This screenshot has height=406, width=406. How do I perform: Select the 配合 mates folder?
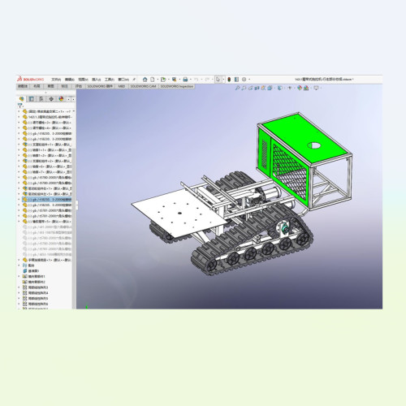pos(28,266)
